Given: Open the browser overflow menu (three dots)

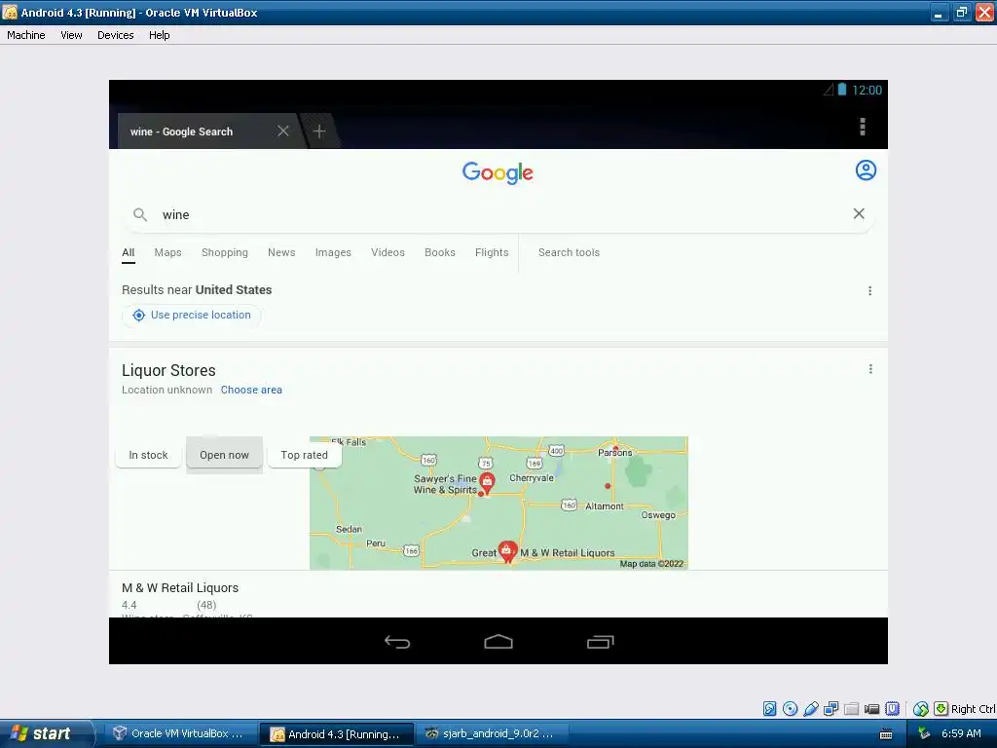Looking at the screenshot, I should [863, 128].
